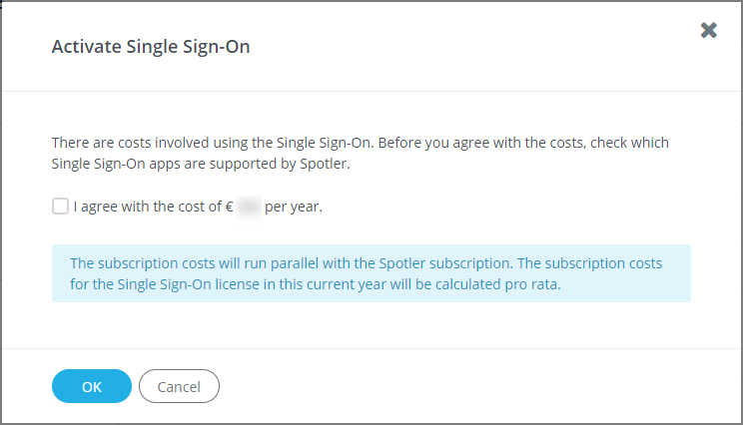Tick the cost agreement checkbox
Screen dimensions: 743x425
[x=60, y=207]
